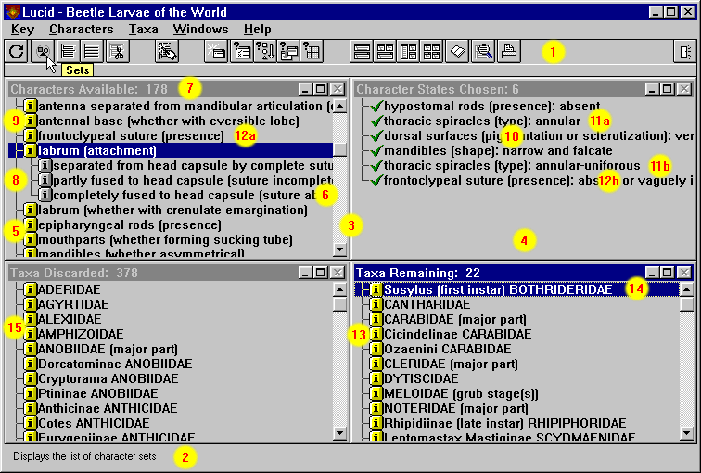Click the scissors Prune toolbar icon

pyautogui.click(x=117, y=51)
